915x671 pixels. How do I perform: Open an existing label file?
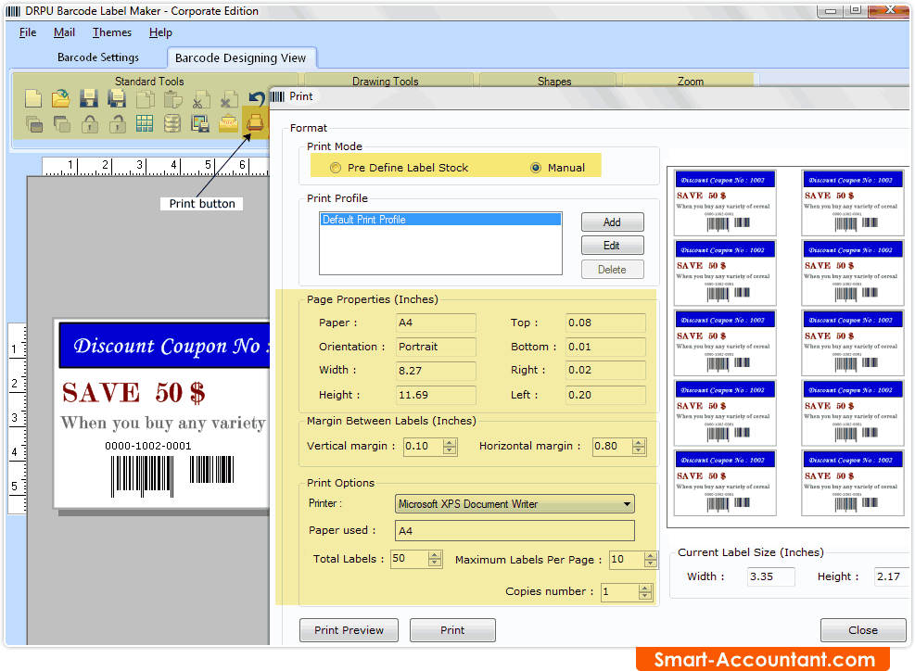pyautogui.click(x=59, y=98)
